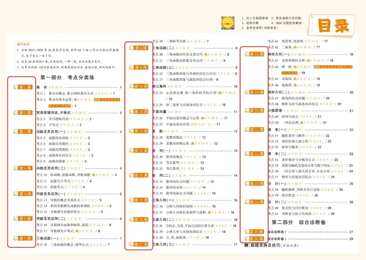This screenshot has width=366, height=260.
Task: Click entry 考点29 复数的四则运算
Action: 185,143
